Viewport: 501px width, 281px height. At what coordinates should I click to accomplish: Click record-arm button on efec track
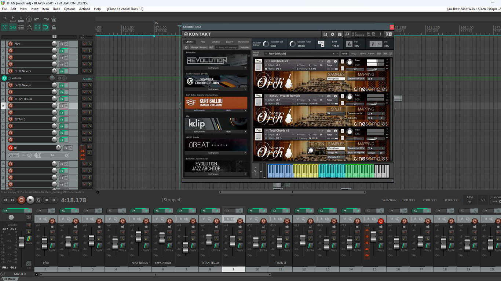pos(10,44)
